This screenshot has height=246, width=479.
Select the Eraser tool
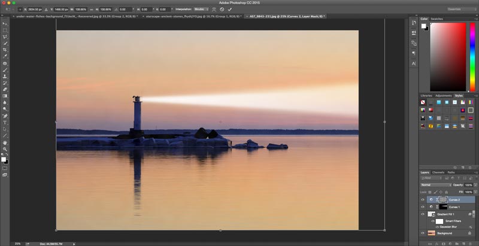[x=5, y=89]
